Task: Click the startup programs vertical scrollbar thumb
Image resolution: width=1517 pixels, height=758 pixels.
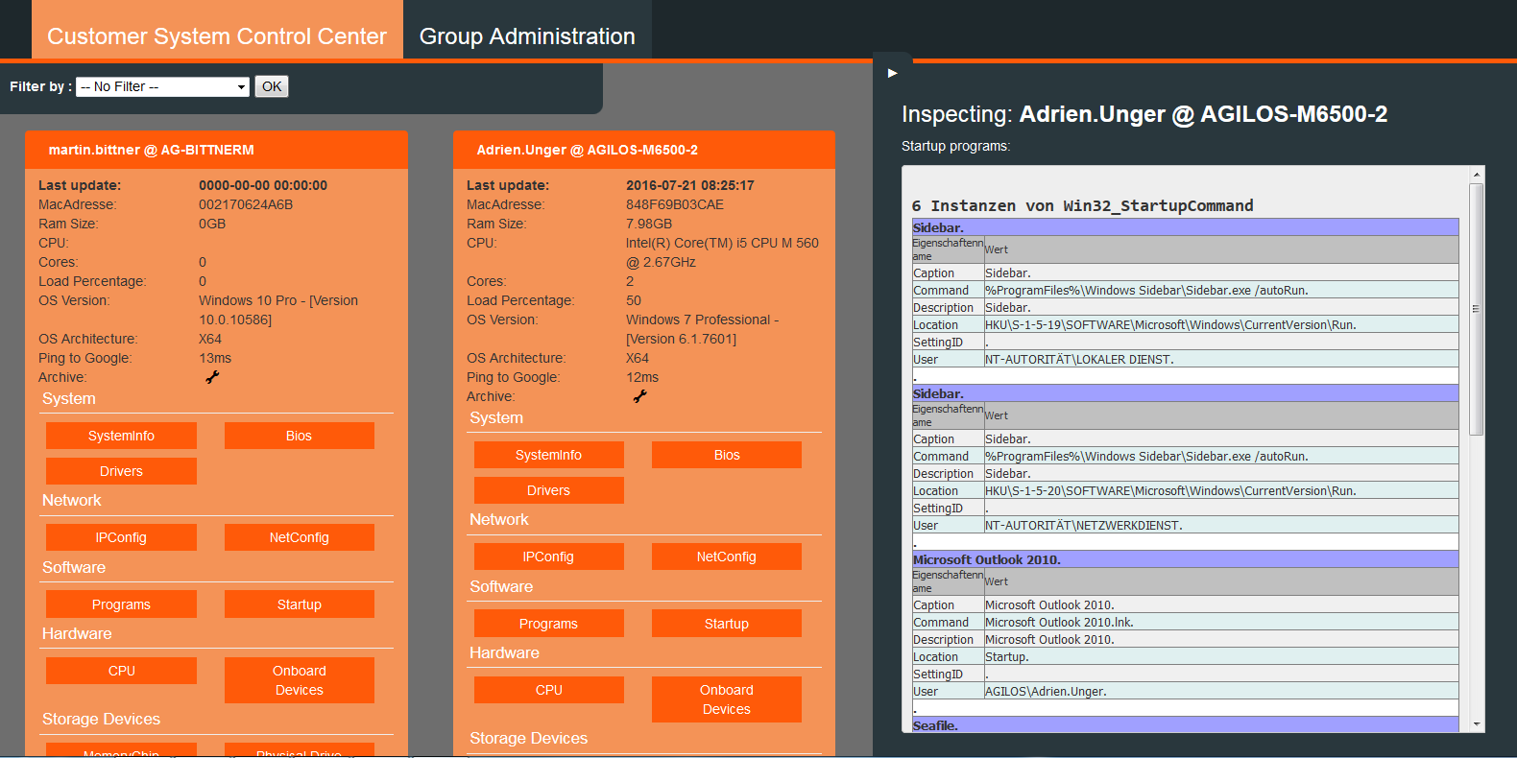Action: point(1477,309)
